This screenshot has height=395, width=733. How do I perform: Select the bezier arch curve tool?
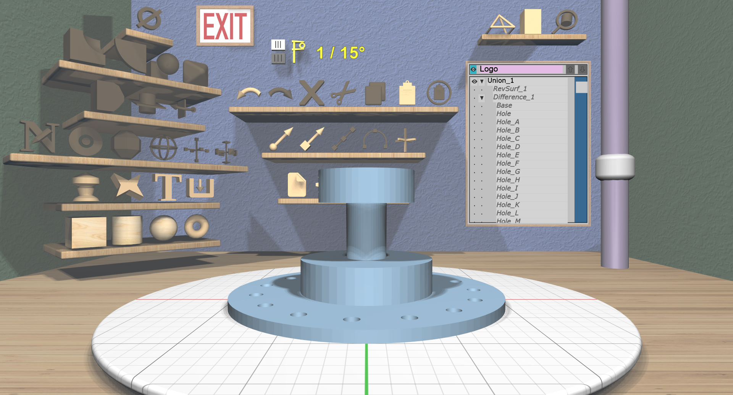(375, 139)
